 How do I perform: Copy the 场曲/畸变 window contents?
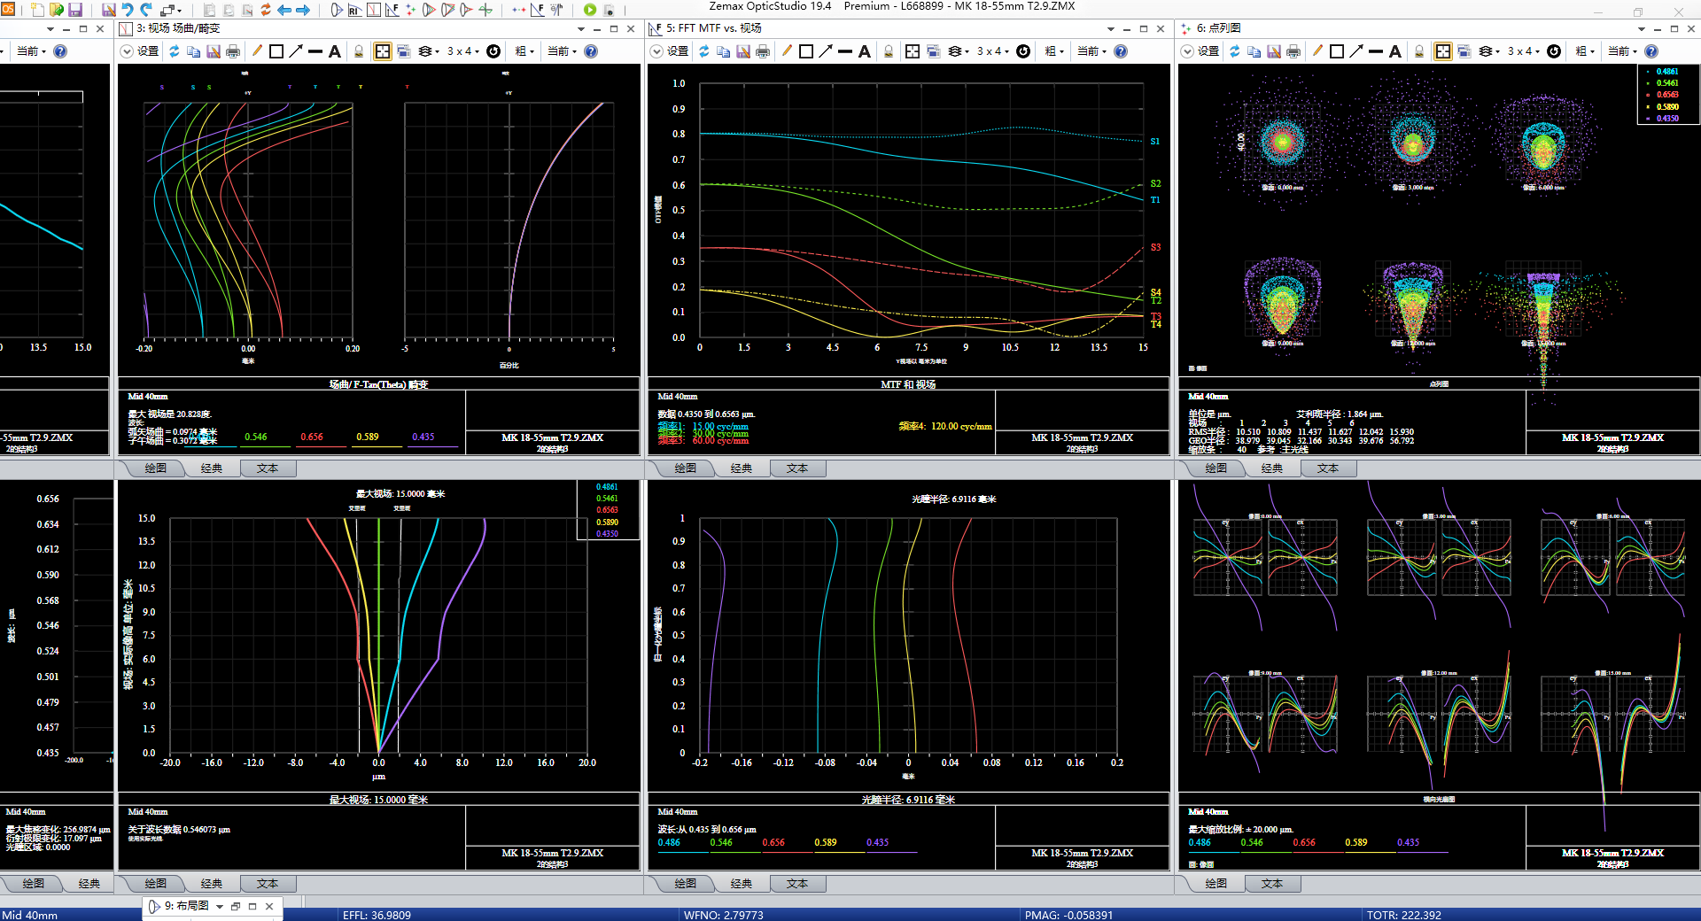coord(194,51)
